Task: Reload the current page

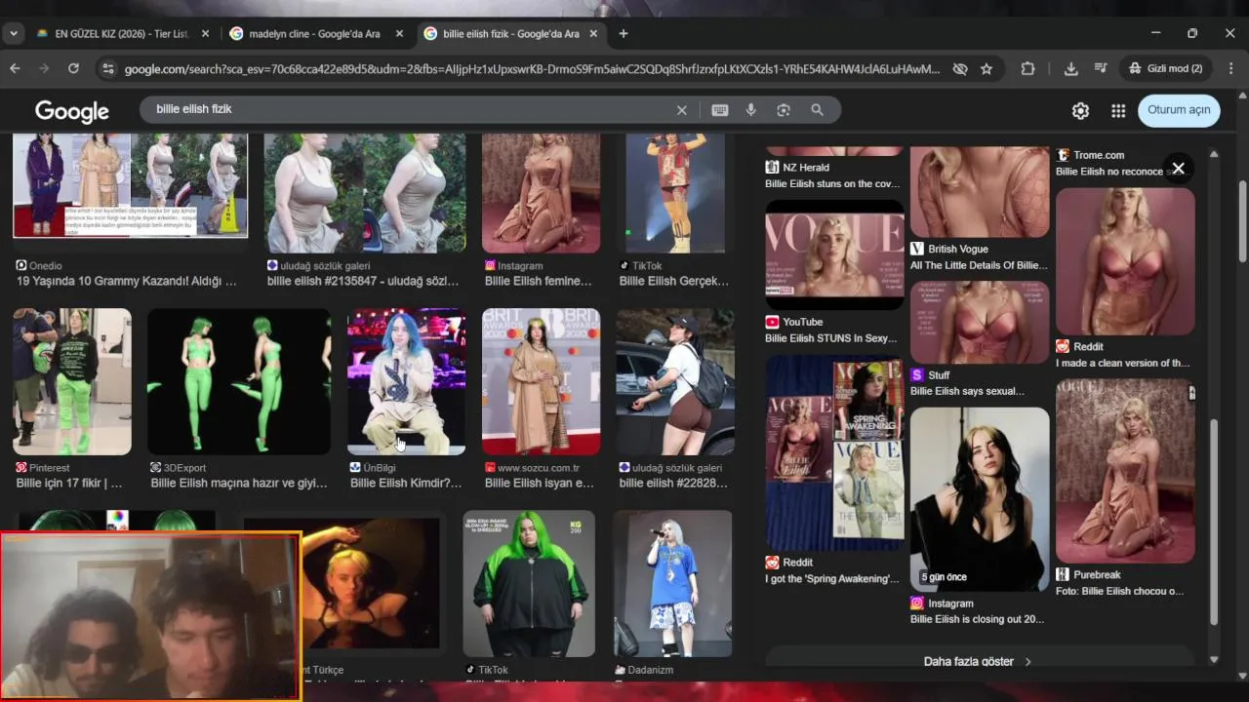Action: (x=73, y=68)
